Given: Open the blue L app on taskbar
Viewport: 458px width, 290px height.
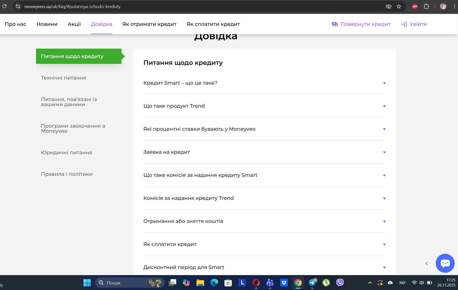Looking at the screenshot, I should 242,283.
